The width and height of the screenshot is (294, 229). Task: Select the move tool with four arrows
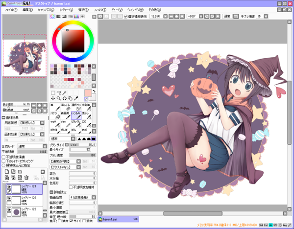pyautogui.click(x=53, y=98)
